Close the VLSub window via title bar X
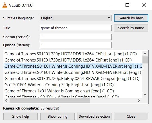 pyautogui.click(x=144, y=5)
